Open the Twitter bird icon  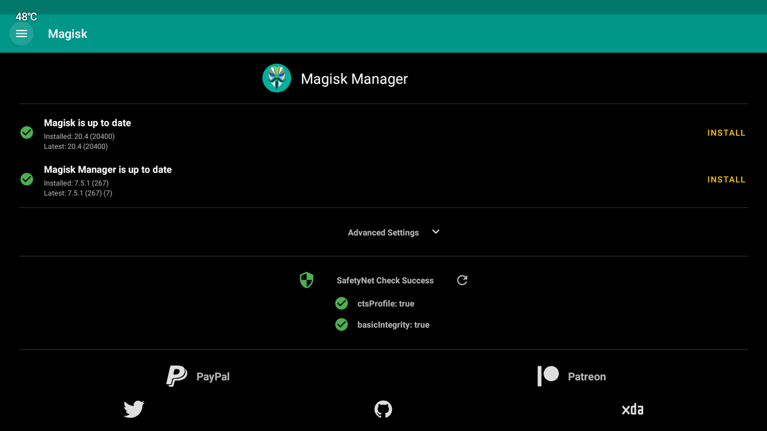134,409
